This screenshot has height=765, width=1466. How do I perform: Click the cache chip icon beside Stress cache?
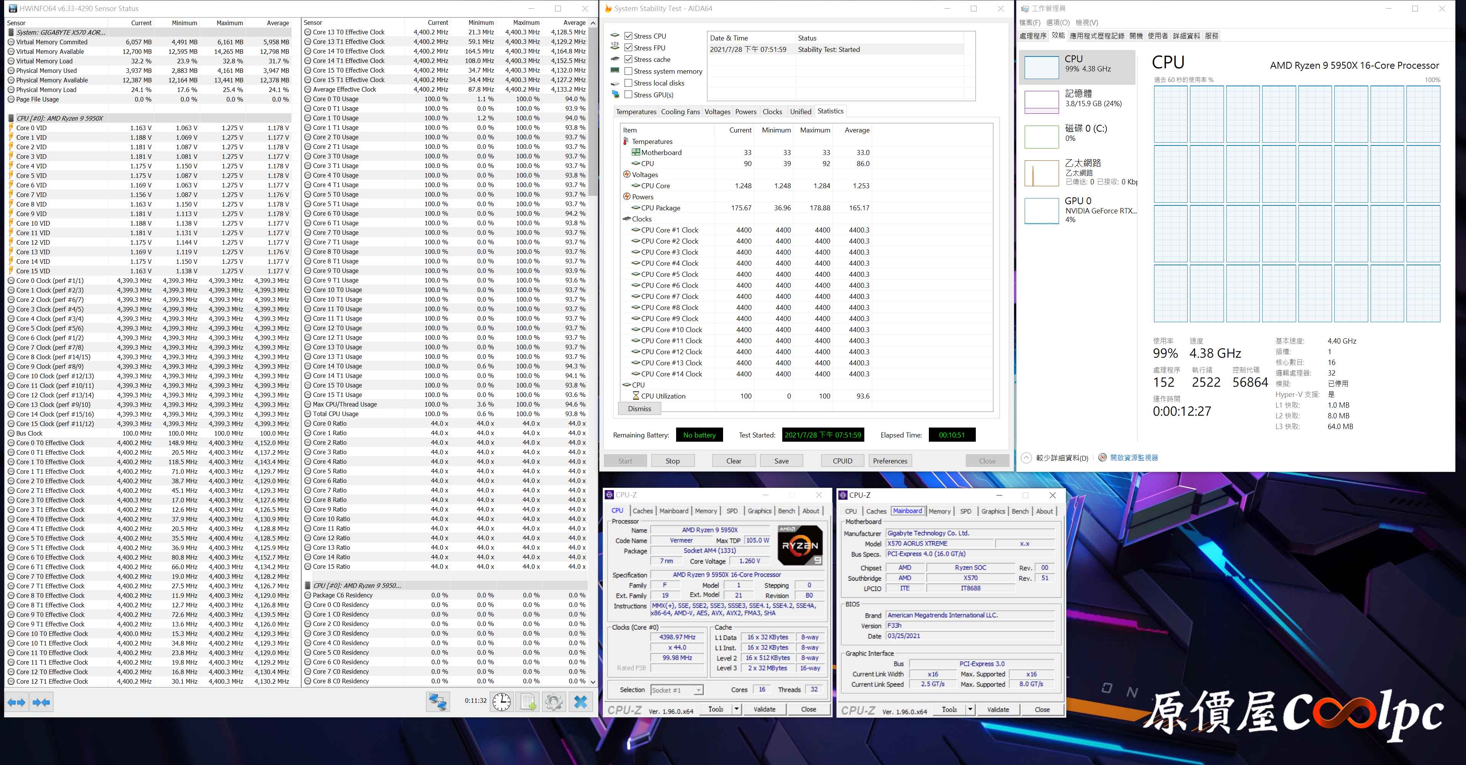615,59
